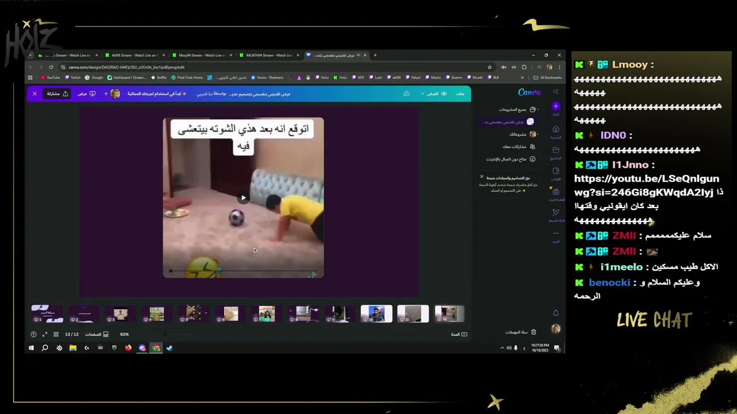The image size is (737, 414).
Task: Open All projects (جميع المشروعات)
Action: click(517, 109)
